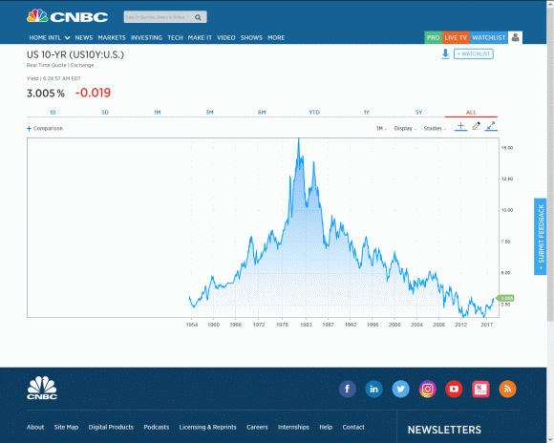Screen dimensions: 554x443
Task: Select the pencil drawing tool
Action: [x=476, y=126]
